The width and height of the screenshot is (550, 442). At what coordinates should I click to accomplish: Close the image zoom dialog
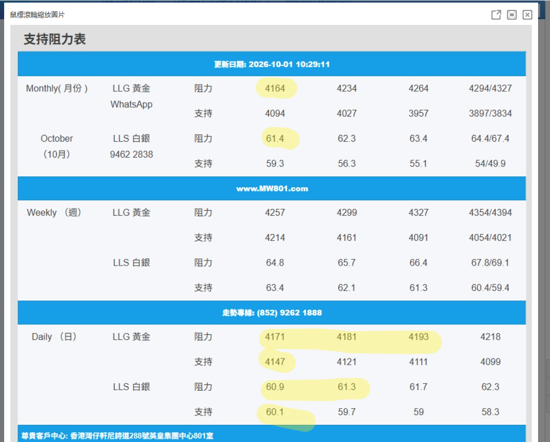coord(527,15)
